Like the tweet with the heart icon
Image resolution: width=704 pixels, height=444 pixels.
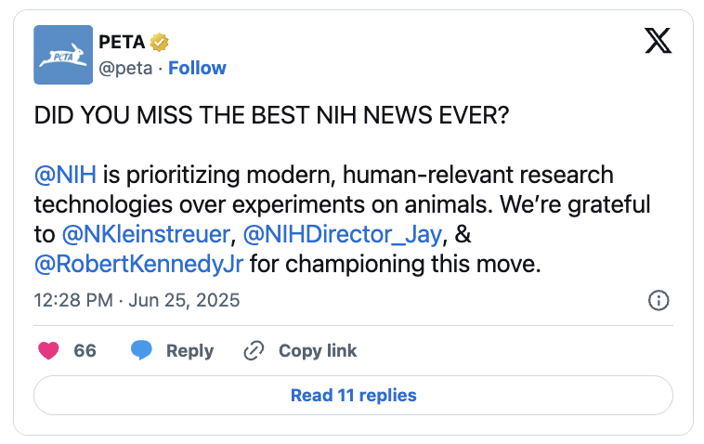48,350
